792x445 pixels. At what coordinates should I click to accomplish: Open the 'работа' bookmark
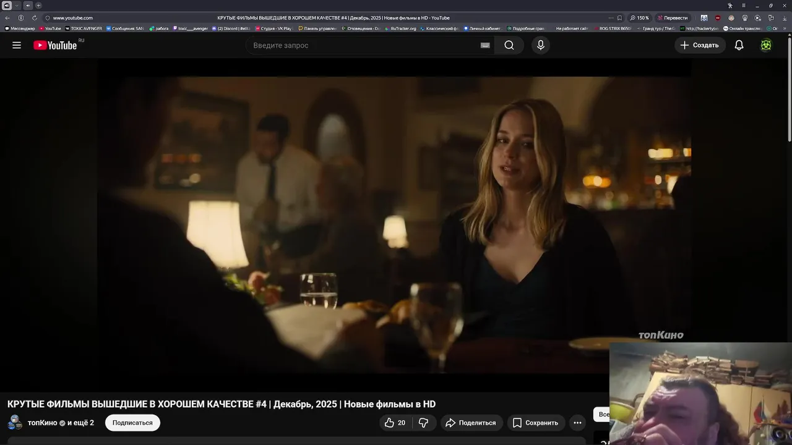pos(159,28)
